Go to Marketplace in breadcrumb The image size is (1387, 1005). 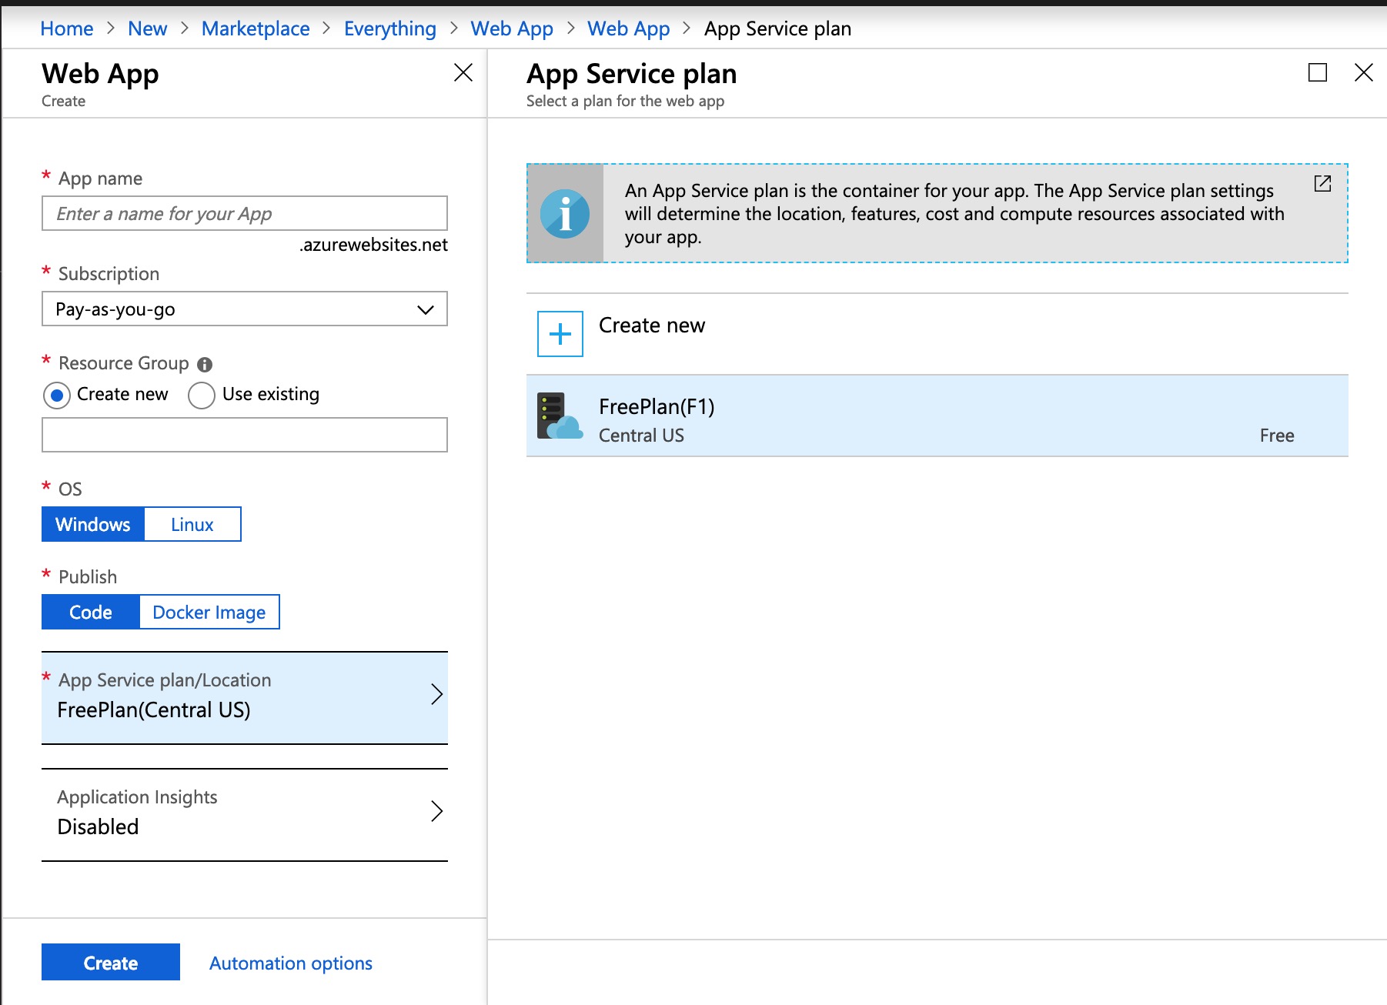pos(256,28)
